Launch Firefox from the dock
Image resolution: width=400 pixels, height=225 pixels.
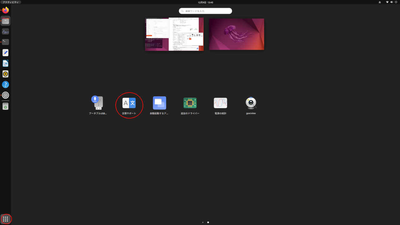click(5, 10)
